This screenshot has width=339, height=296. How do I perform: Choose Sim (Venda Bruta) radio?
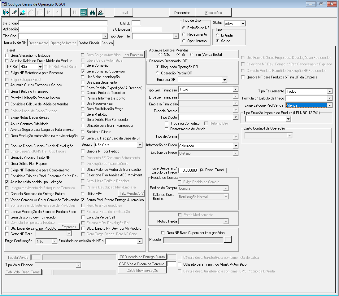click(192, 55)
